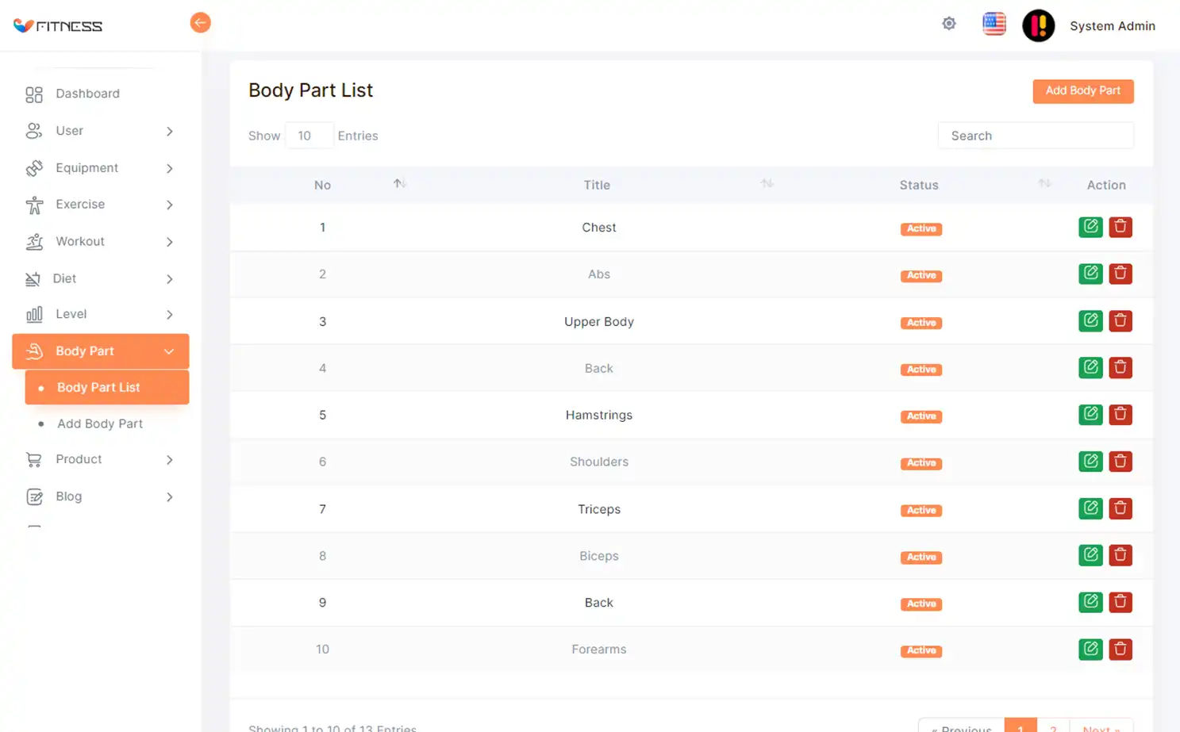Toggle sorting on the No column
Screen dimensions: 1180x732
coord(399,184)
